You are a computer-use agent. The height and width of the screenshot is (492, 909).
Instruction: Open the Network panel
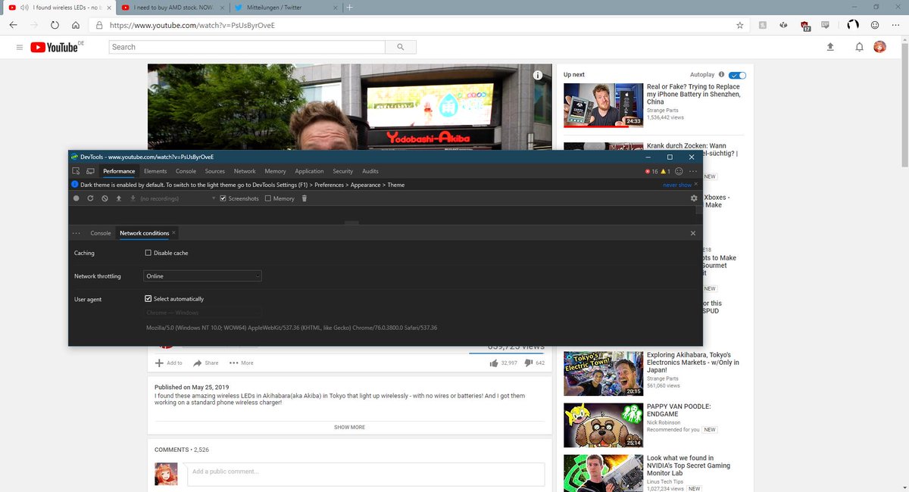click(x=245, y=171)
